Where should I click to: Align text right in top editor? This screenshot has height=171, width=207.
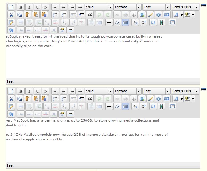(72, 7)
